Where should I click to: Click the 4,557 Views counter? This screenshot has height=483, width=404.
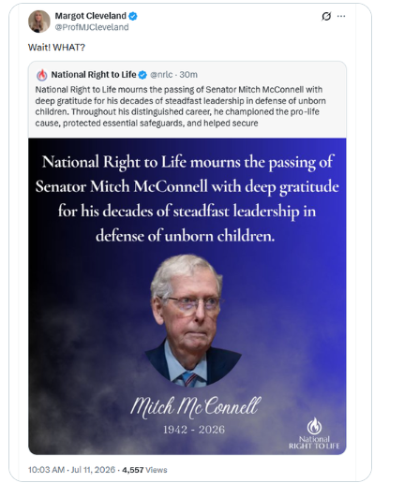click(x=144, y=470)
